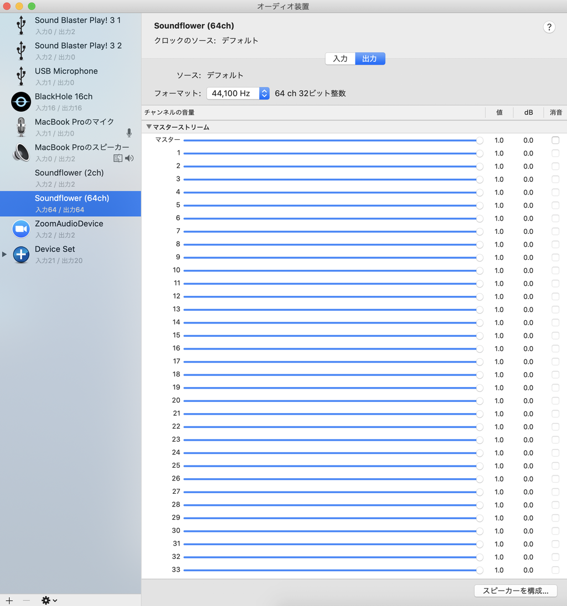
Task: Select the BlackHole 16ch label
Action: click(x=64, y=97)
